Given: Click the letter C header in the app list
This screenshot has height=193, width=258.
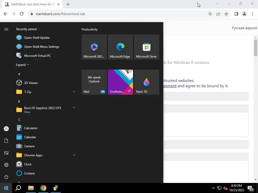Looking at the screenshot, I should (x=19, y=119).
